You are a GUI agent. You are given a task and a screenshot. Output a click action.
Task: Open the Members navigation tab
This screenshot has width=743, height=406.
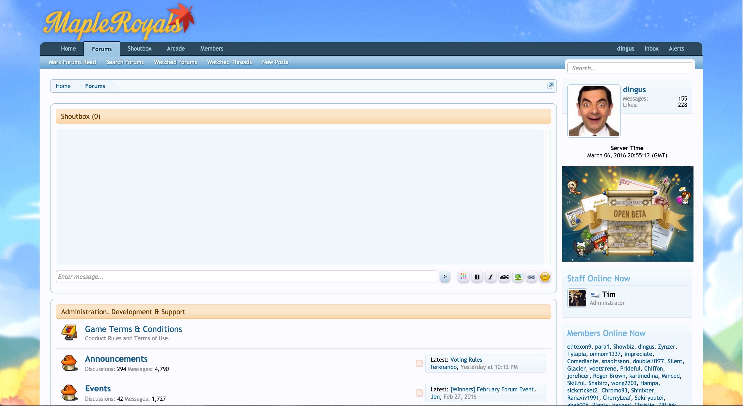pyautogui.click(x=212, y=48)
